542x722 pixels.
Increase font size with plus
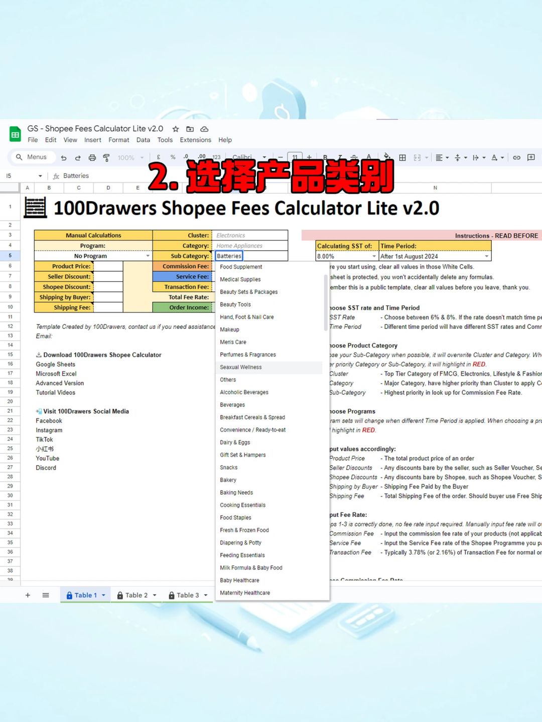(x=309, y=157)
